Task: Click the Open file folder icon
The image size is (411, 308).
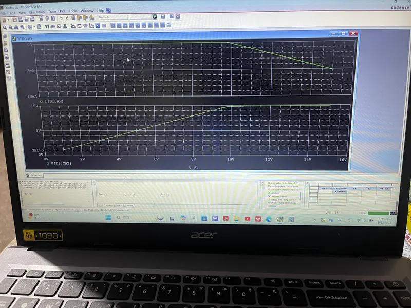Action: (15, 20)
